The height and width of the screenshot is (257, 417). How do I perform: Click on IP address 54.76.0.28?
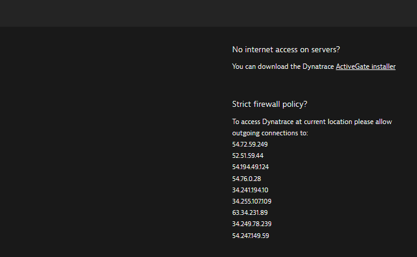click(246, 179)
